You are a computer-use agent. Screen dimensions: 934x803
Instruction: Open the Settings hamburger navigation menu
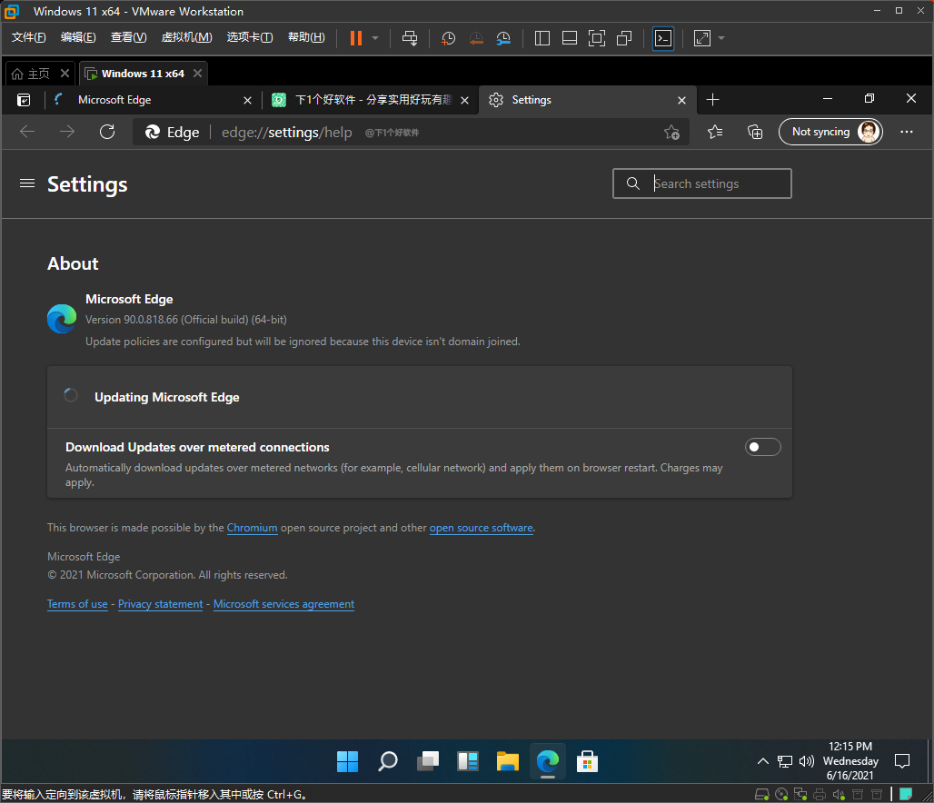(27, 183)
